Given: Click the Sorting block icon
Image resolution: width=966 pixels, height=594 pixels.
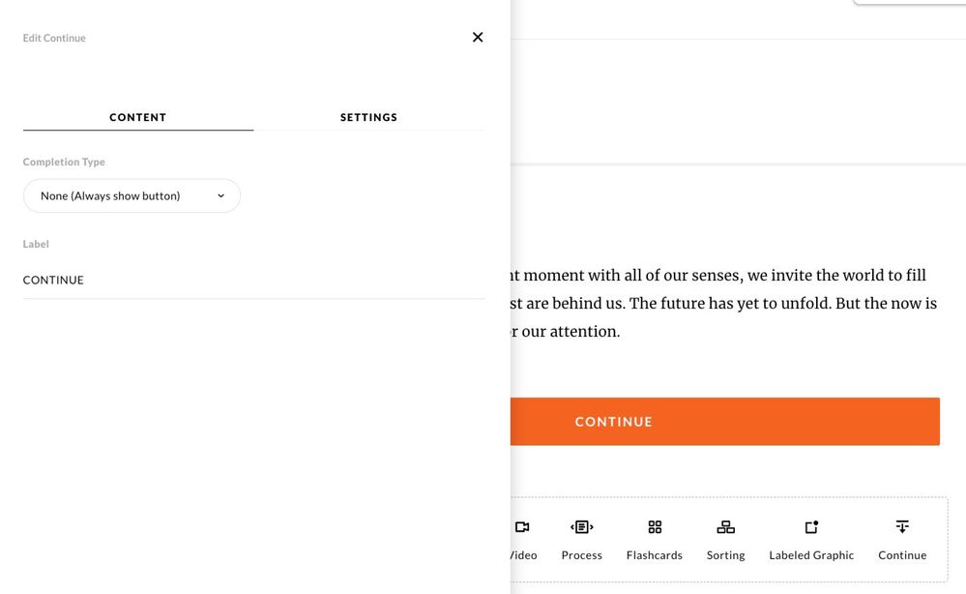Looking at the screenshot, I should [x=725, y=527].
